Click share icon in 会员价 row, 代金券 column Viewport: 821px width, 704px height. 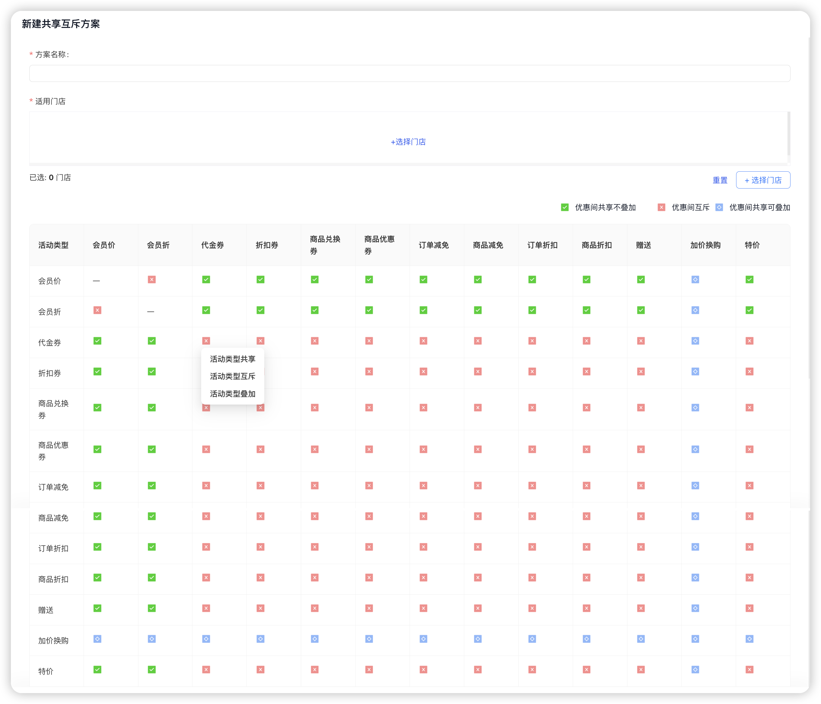[x=206, y=279]
